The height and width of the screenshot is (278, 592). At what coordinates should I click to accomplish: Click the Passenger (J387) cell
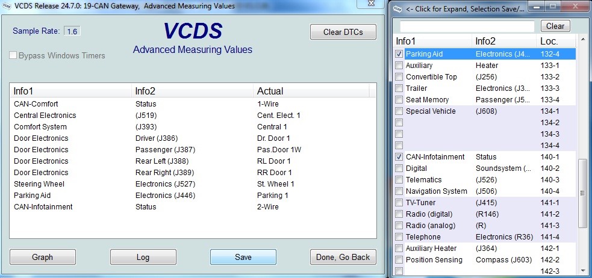[x=165, y=150]
